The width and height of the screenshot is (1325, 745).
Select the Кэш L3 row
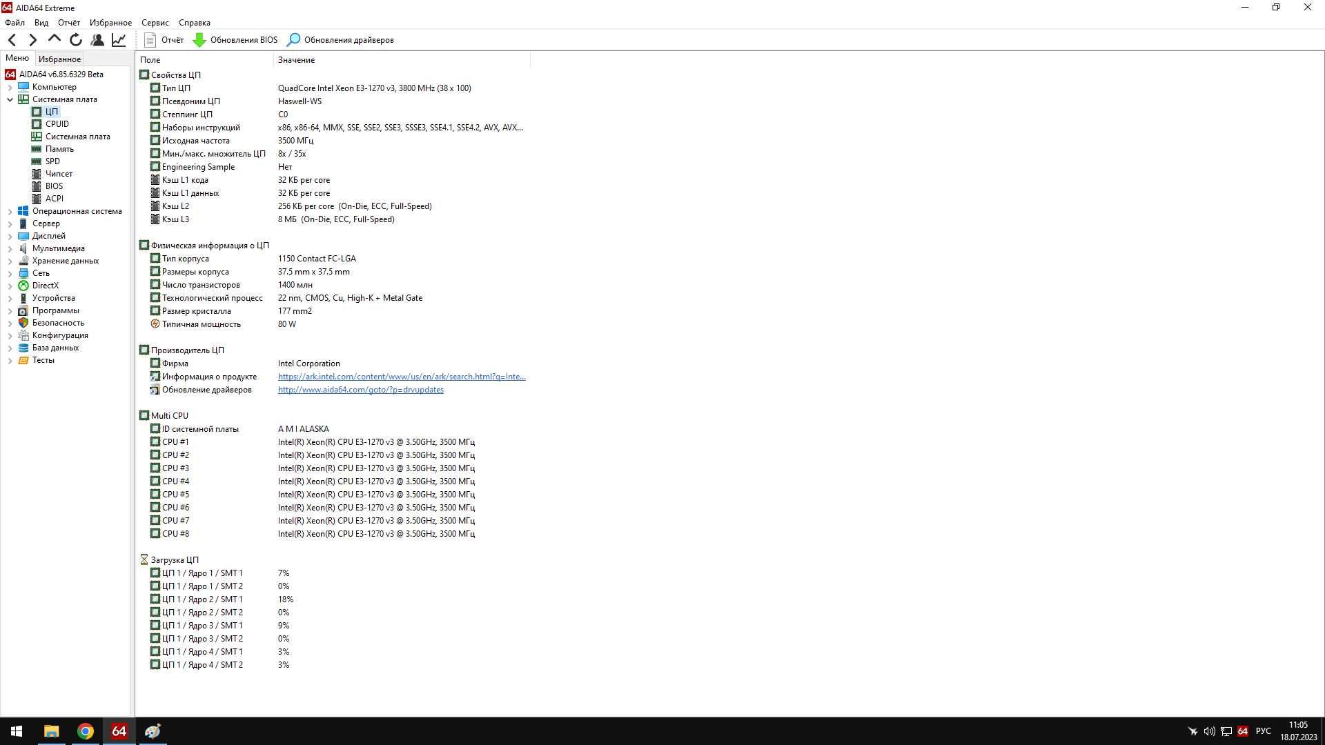point(334,219)
